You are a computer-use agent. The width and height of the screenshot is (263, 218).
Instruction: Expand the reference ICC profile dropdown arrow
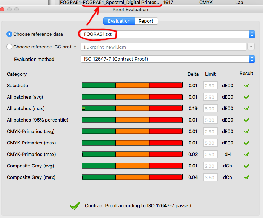click(251, 47)
